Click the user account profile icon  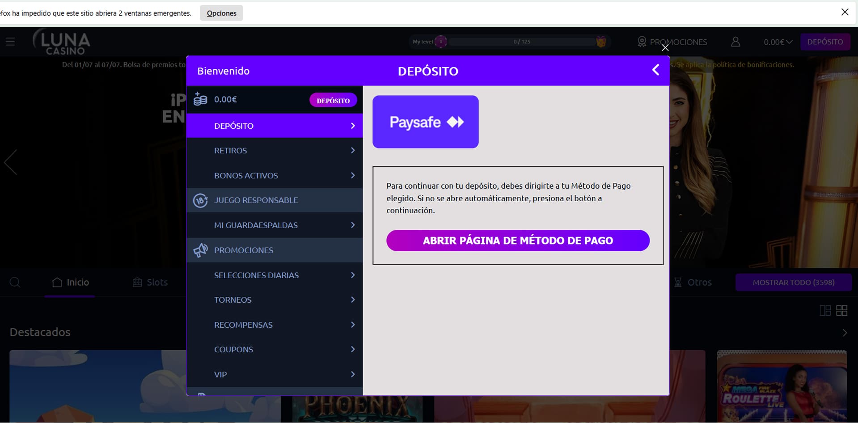(735, 42)
